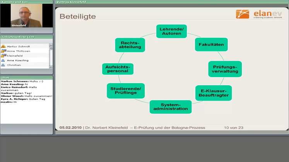This screenshot has width=289, height=162.
Task: Click the 'Aufsichtspersonal' box on slide
Action: coord(118,69)
